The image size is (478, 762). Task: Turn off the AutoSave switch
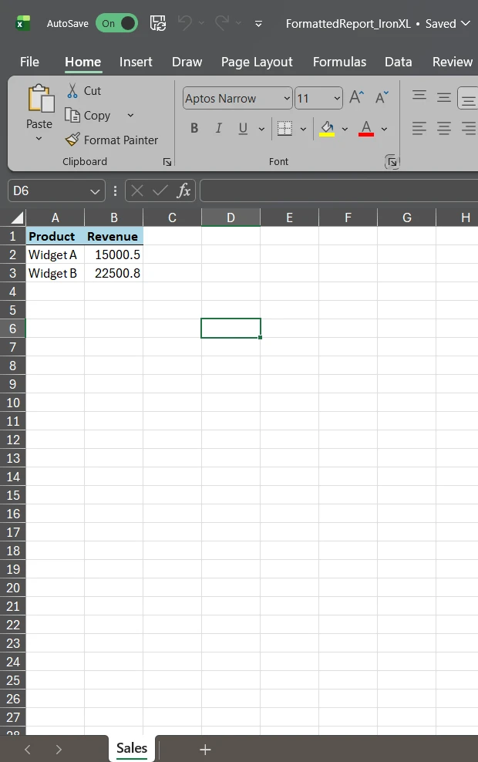point(117,23)
